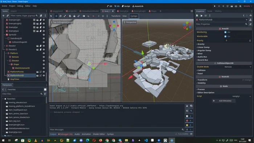Add a new node to scene
Image resolution: width=254 pixels, height=143 pixels.
3,16
